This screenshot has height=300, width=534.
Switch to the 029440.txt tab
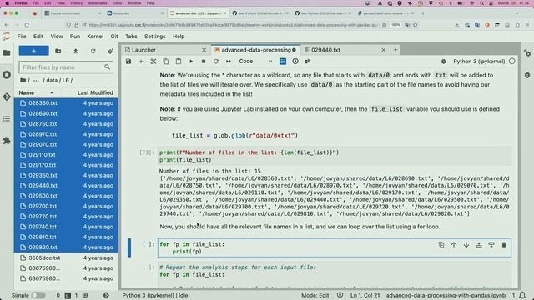pos(344,50)
